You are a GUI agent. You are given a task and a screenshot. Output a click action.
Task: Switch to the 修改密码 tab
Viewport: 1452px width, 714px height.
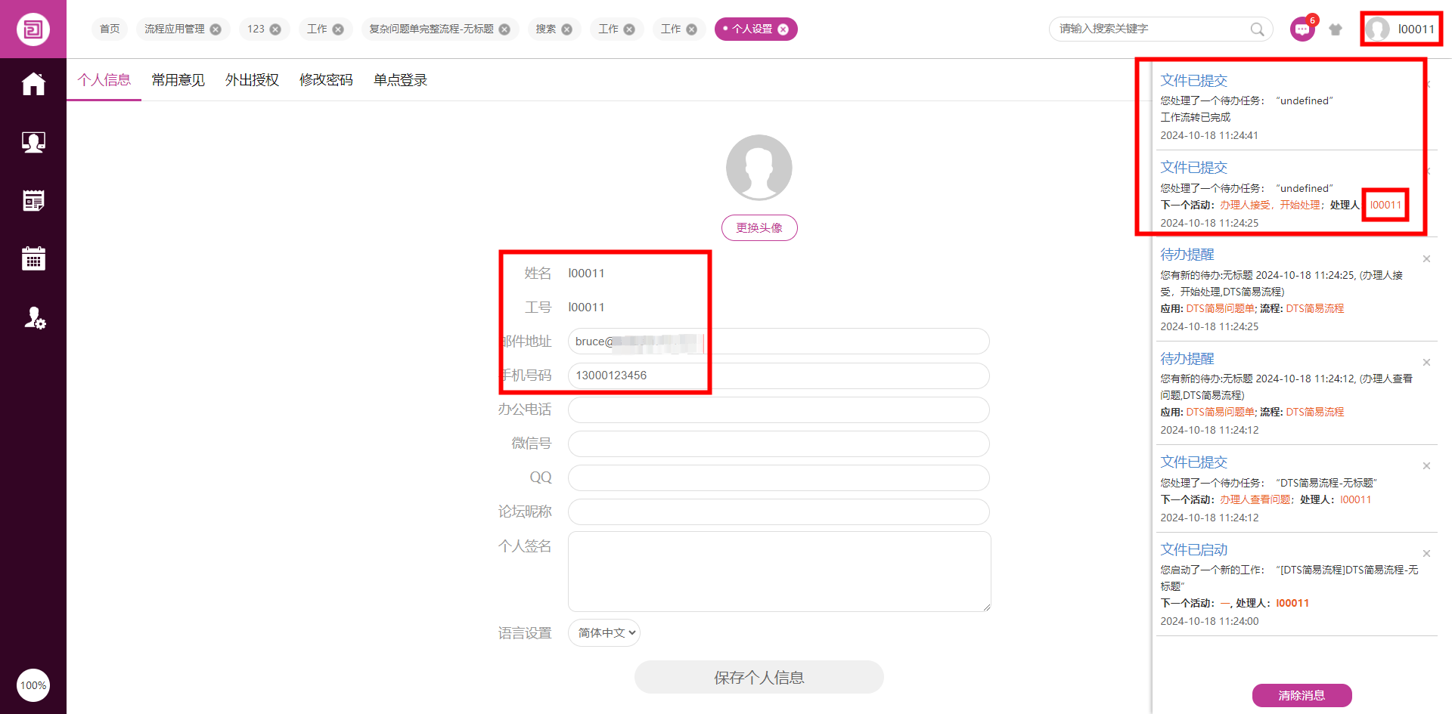[326, 80]
